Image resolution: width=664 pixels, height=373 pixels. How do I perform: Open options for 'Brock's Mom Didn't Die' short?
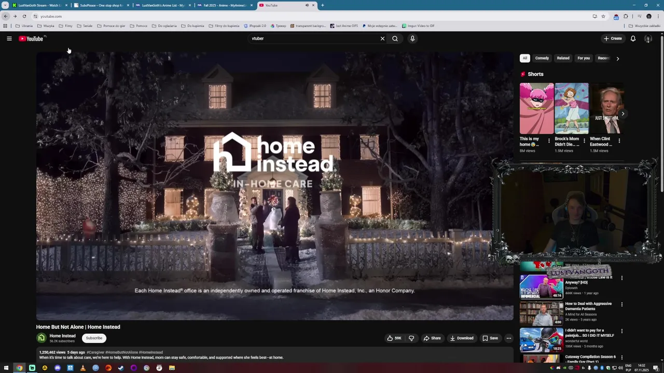[584, 140]
